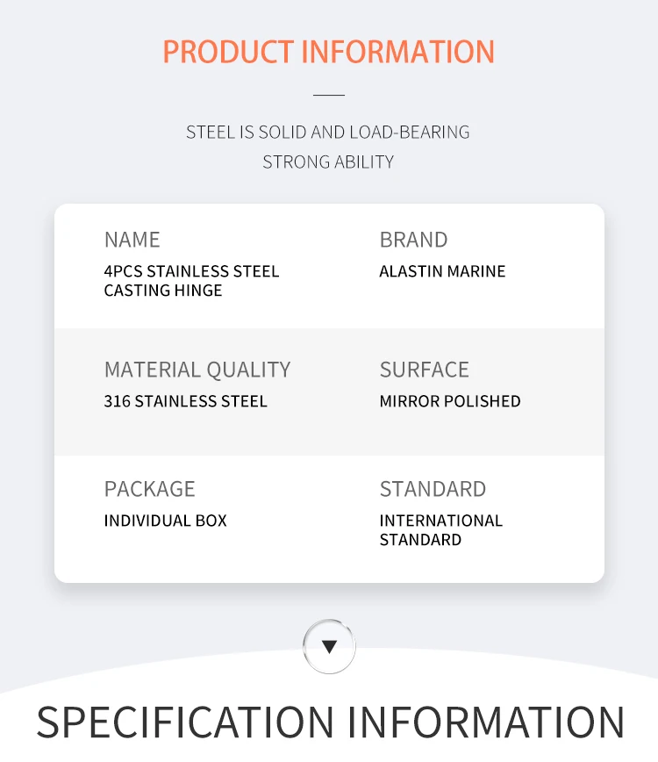Image resolution: width=658 pixels, height=762 pixels.
Task: Click the shaded middle row of the info card
Action: [x=329, y=392]
